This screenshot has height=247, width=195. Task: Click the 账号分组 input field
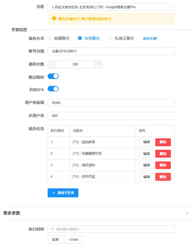(111, 51)
